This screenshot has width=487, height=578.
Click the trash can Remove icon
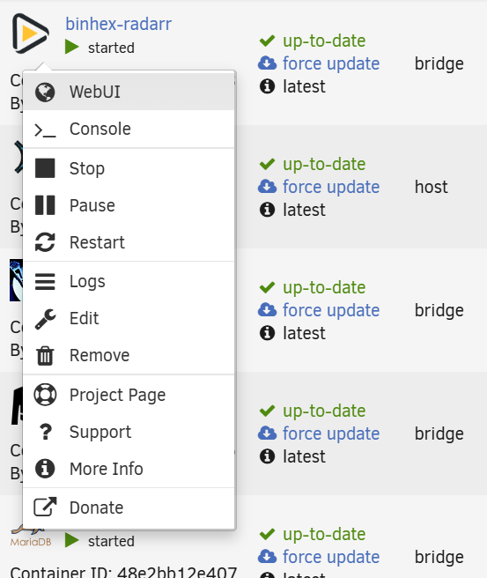45,356
